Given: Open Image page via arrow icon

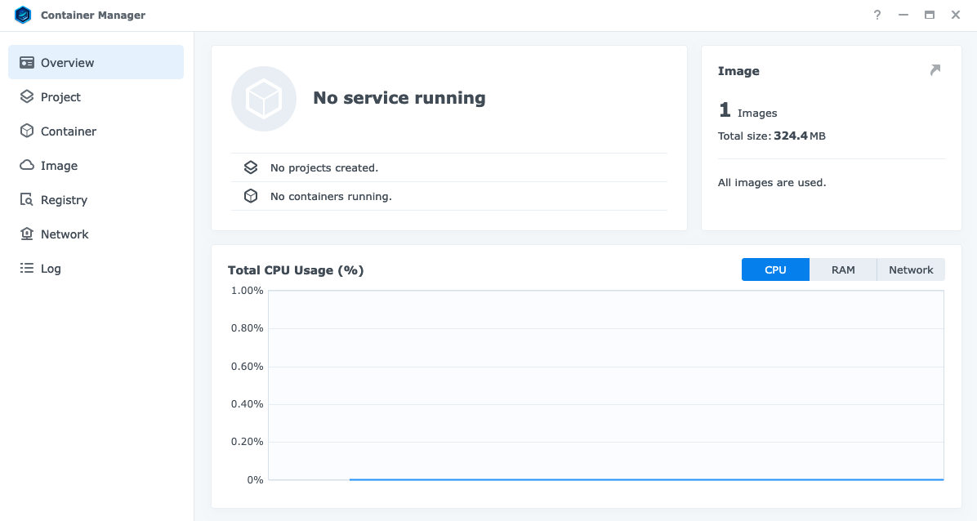Looking at the screenshot, I should 935,71.
